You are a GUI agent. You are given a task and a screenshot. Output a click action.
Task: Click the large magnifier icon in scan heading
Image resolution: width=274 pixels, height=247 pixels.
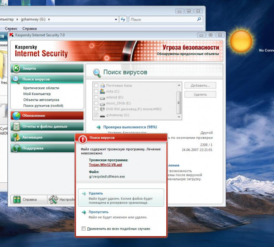(x=97, y=73)
